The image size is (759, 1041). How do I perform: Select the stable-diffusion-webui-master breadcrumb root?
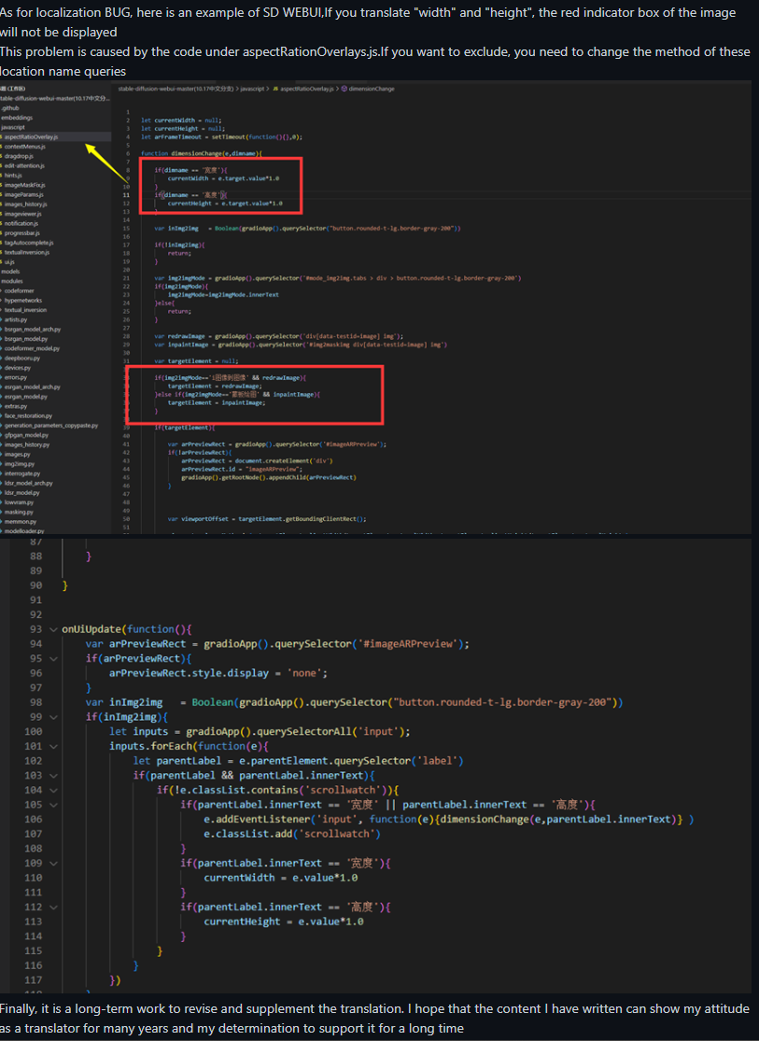pos(176,89)
